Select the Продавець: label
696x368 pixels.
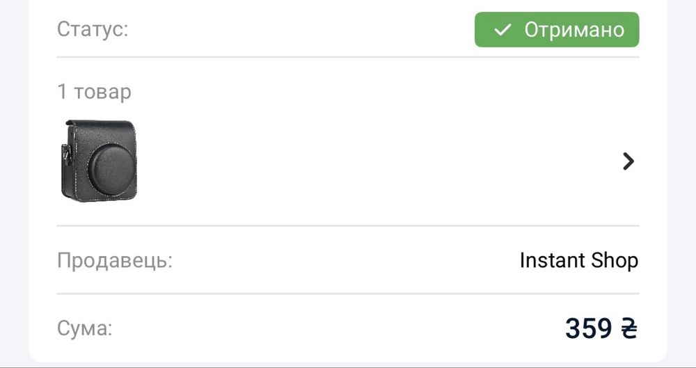click(115, 261)
